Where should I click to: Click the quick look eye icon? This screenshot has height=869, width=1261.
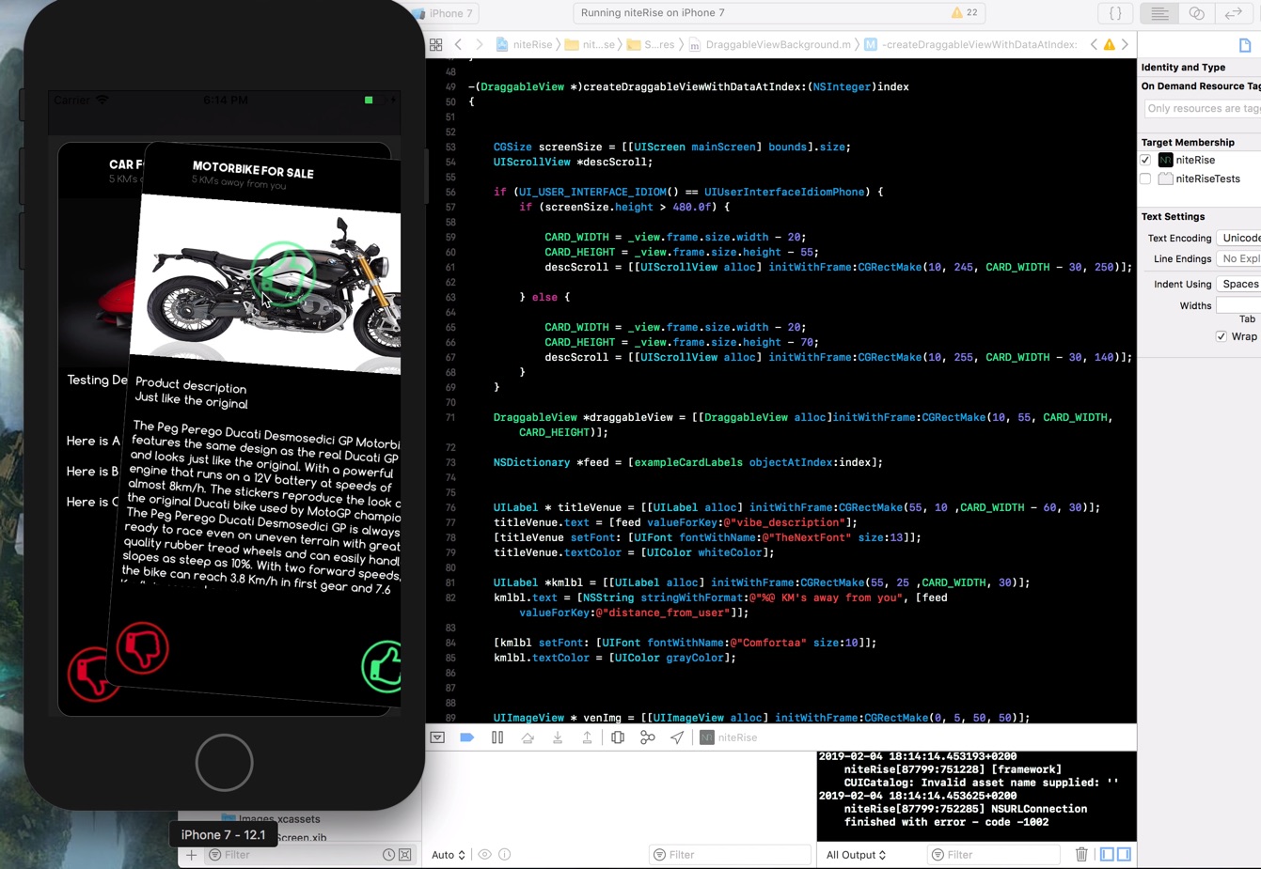[x=485, y=855]
